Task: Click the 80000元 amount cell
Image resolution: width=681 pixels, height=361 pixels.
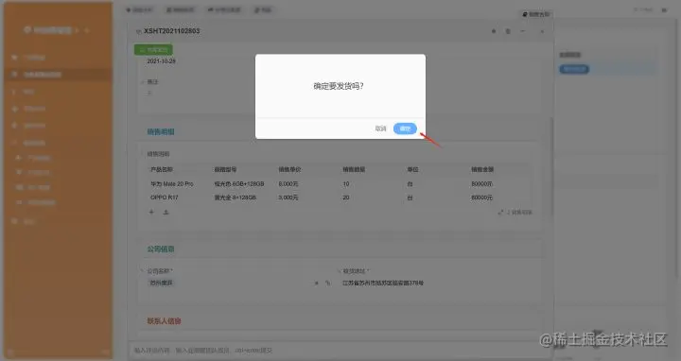Action: [x=481, y=184]
